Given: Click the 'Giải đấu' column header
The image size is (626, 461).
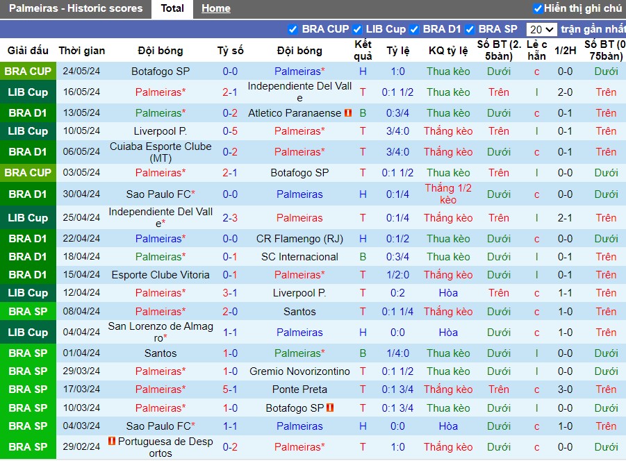Looking at the screenshot, I should (28, 51).
